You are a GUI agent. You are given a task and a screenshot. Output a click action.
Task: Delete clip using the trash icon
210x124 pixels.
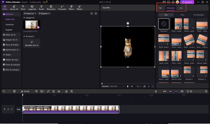(14, 91)
